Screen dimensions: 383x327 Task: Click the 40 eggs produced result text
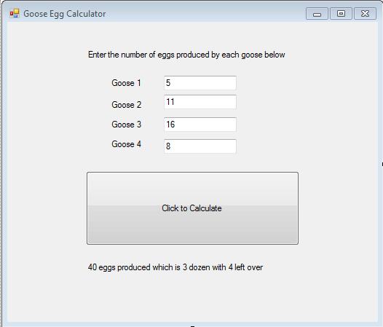[175, 267]
